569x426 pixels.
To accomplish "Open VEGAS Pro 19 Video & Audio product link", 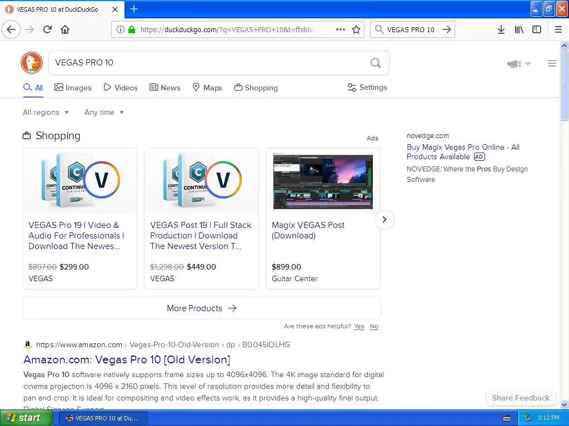I will pyautogui.click(x=76, y=235).
